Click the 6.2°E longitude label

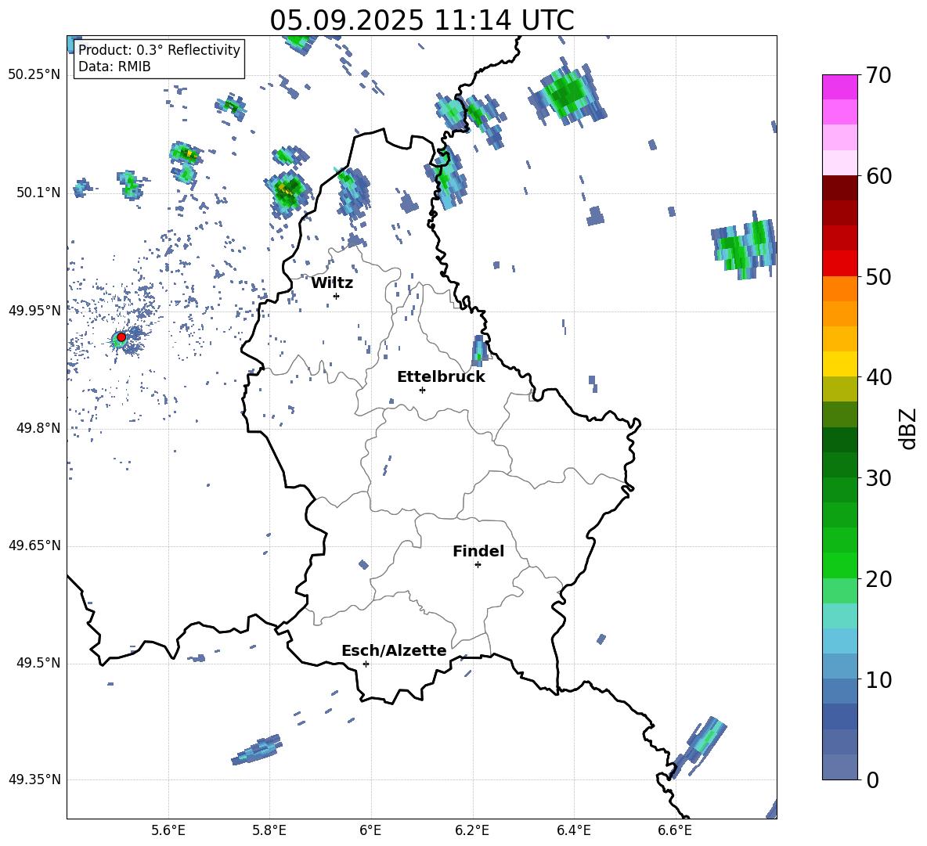(x=472, y=830)
